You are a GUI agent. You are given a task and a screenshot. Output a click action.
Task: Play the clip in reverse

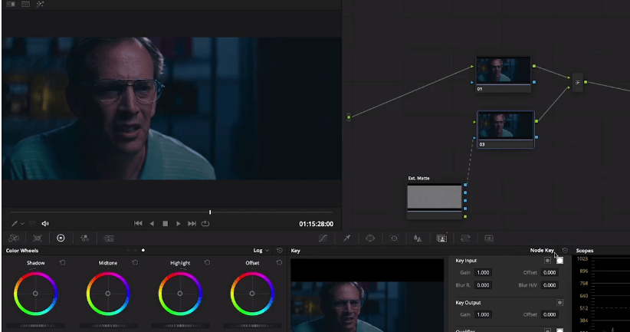(152, 223)
